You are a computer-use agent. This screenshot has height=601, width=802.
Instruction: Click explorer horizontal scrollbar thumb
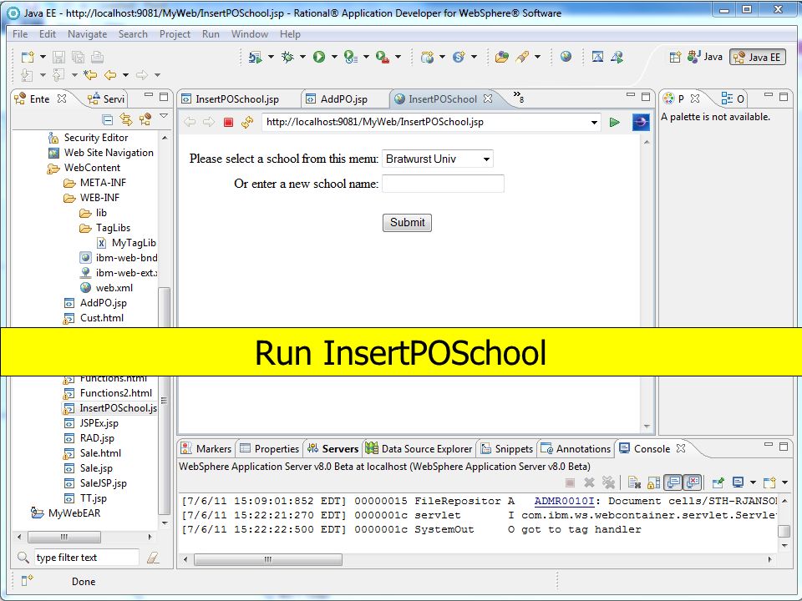[x=64, y=537]
